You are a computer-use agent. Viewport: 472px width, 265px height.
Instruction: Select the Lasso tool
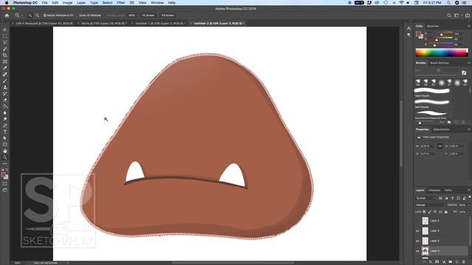(x=5, y=43)
